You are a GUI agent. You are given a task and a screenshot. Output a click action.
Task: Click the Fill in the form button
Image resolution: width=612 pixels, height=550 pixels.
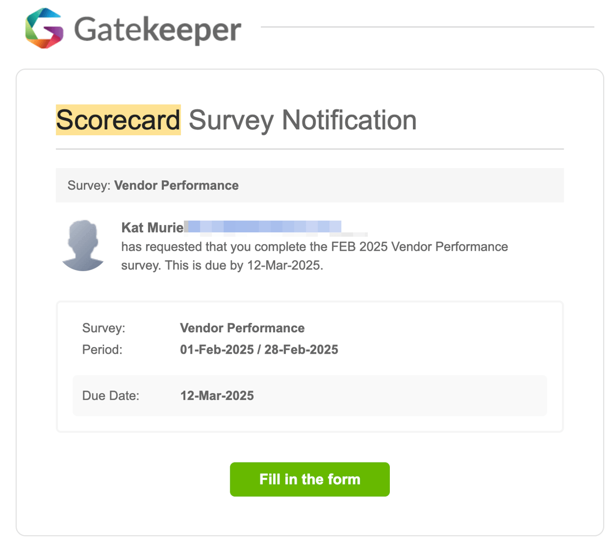coord(310,479)
